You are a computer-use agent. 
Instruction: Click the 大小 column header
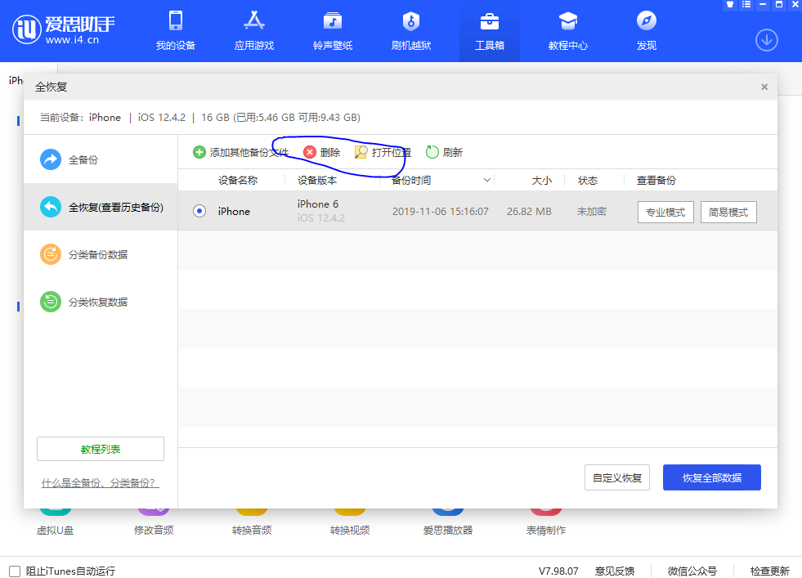click(542, 181)
